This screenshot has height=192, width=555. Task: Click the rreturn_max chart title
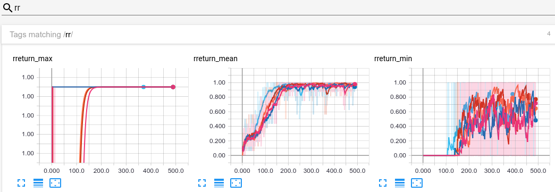point(32,59)
